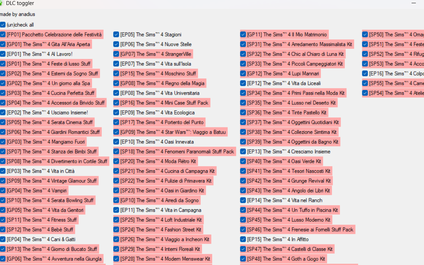Toggle EP05 Stagioni checkbox
The height and width of the screenshot is (265, 424).
(116, 34)
